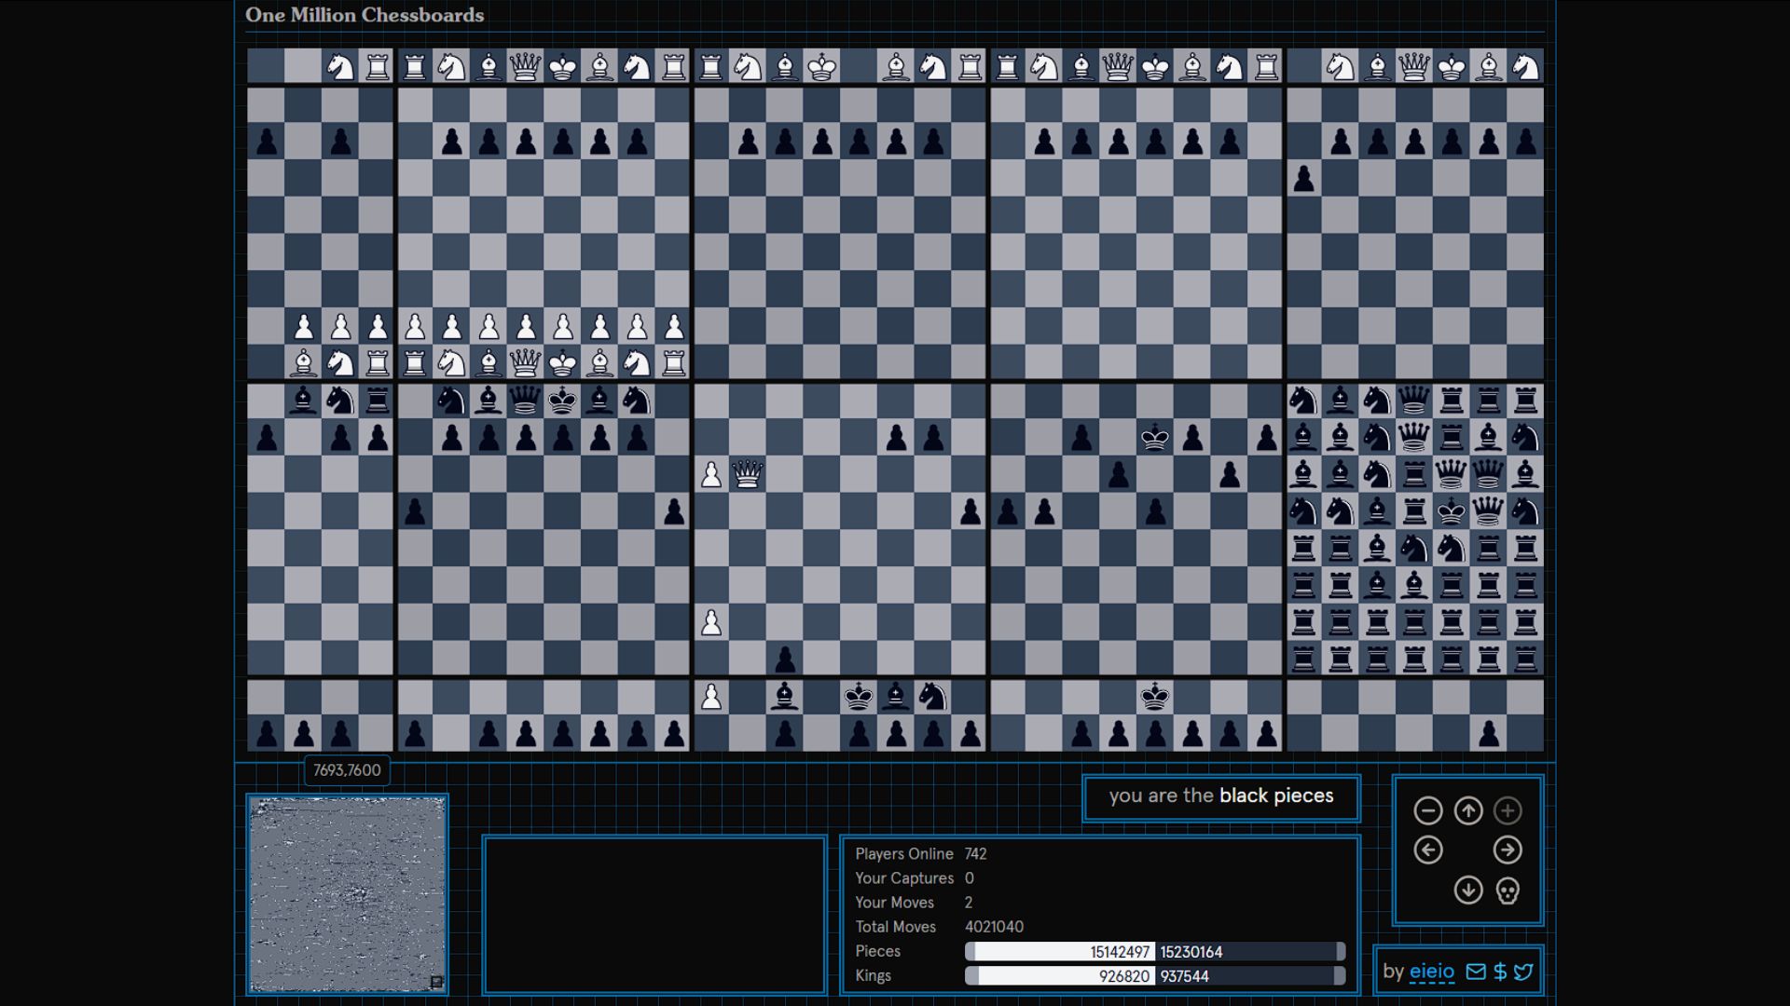Click the Pieces count progress bar
Viewport: 1790px width, 1006px height.
(1155, 951)
